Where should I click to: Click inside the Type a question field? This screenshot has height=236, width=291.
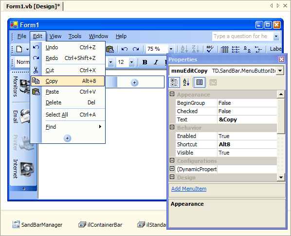242,36
